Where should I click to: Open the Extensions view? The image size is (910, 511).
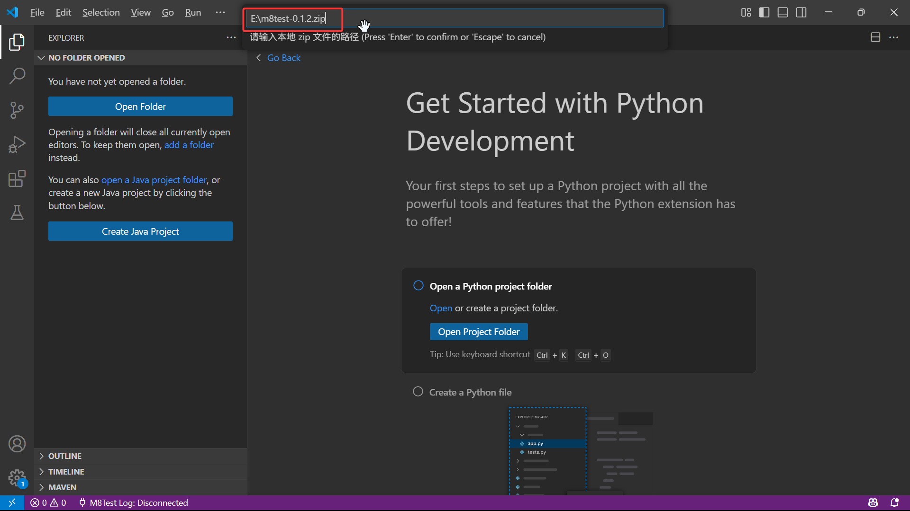[x=17, y=178]
